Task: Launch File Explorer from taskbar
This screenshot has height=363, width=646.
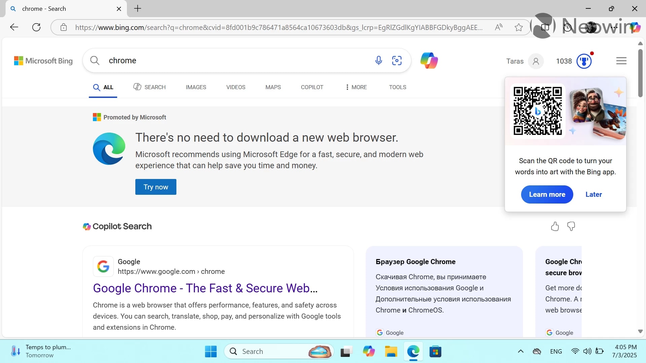Action: coord(391,351)
